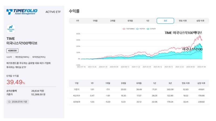The height and width of the screenshot is (121, 216).
Task: Click the 71.31 one-year 기준가 value
Action: (154, 90)
